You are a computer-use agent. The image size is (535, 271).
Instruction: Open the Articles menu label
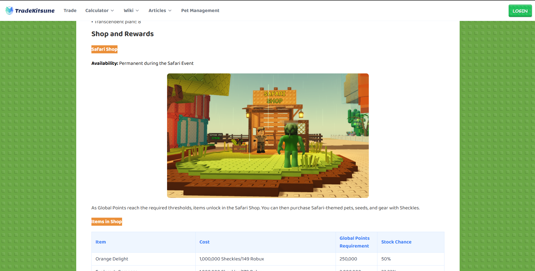click(157, 10)
